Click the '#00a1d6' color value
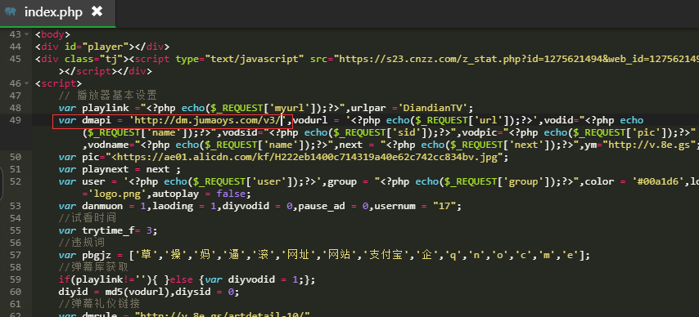 point(657,181)
